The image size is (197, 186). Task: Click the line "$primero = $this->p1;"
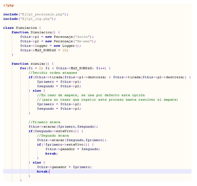coord(59,82)
